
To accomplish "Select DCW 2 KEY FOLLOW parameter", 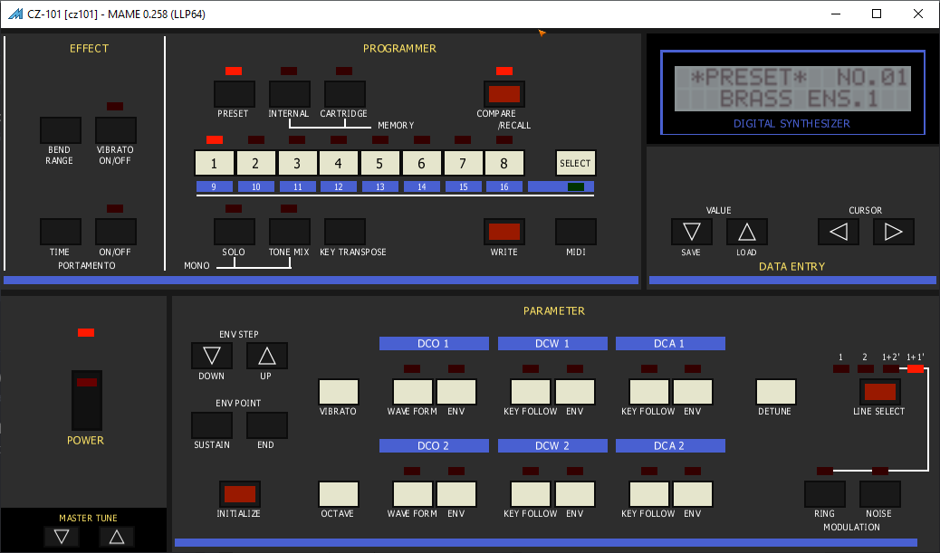I will click(531, 494).
